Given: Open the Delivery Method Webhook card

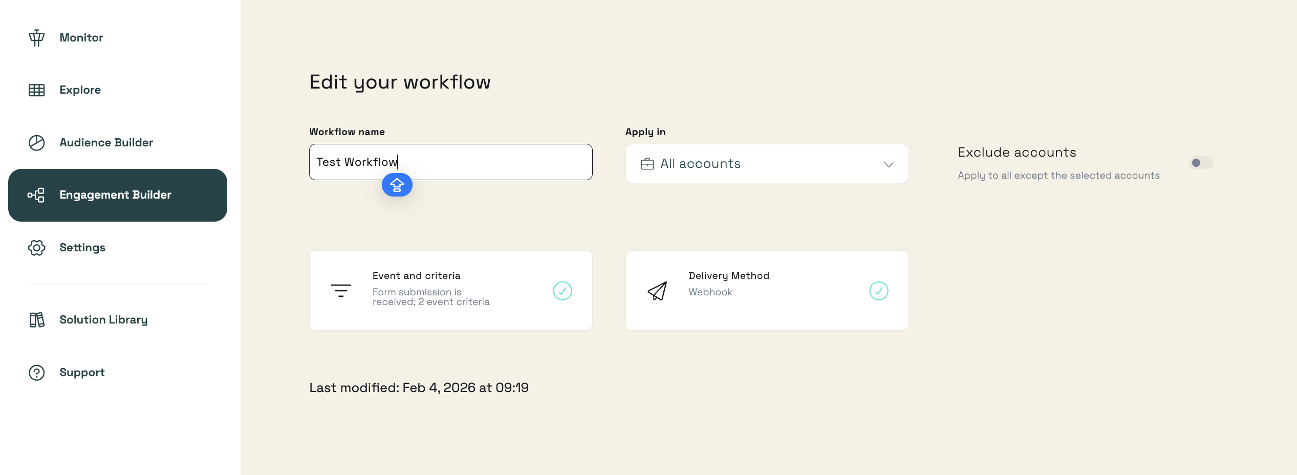Looking at the screenshot, I should tap(767, 291).
